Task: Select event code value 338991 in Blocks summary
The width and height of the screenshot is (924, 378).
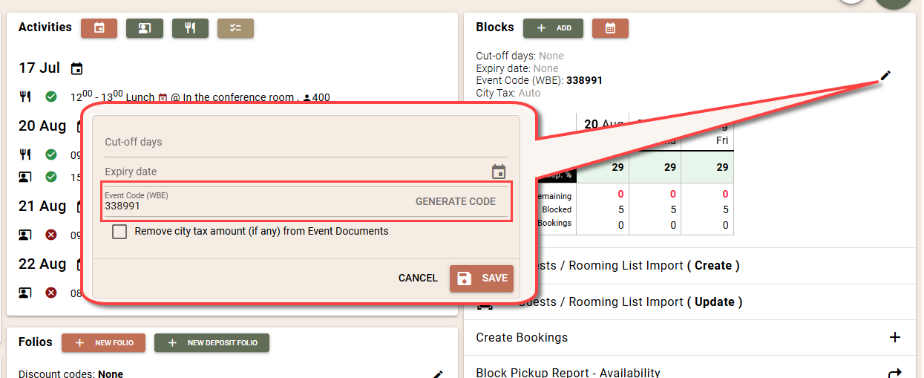Action: pos(584,80)
